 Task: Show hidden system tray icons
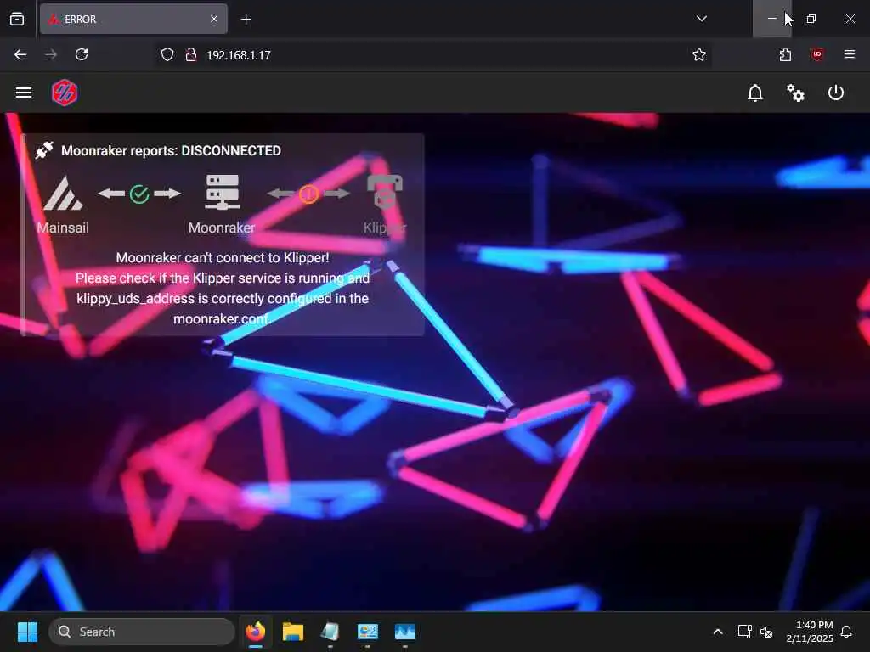[717, 632]
